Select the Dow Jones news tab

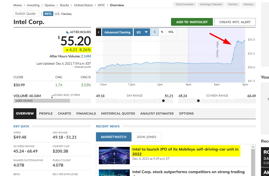pos(146,137)
